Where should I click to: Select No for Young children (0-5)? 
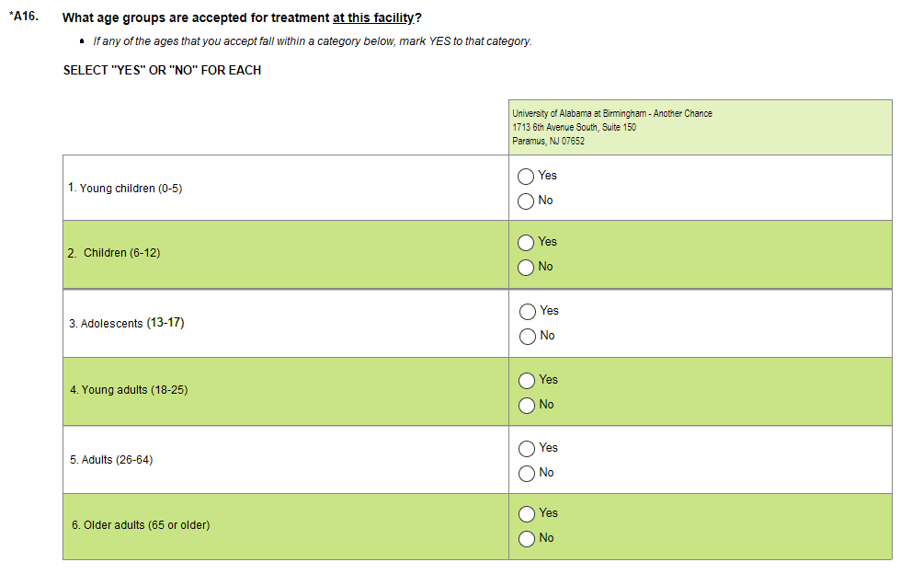526,201
